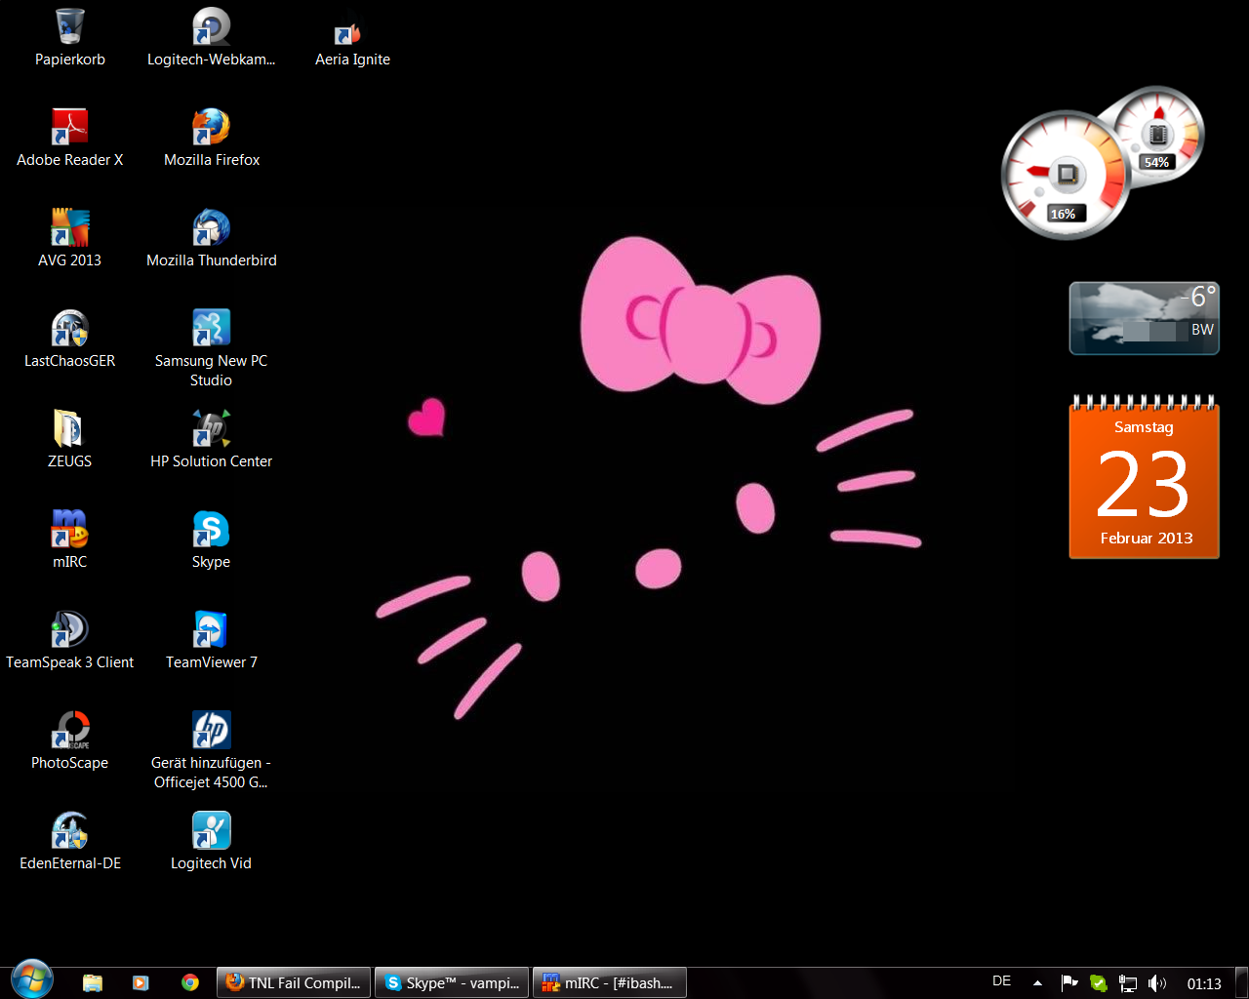Show hidden tray icons arrow
The width and height of the screenshot is (1249, 999).
click(x=1037, y=983)
